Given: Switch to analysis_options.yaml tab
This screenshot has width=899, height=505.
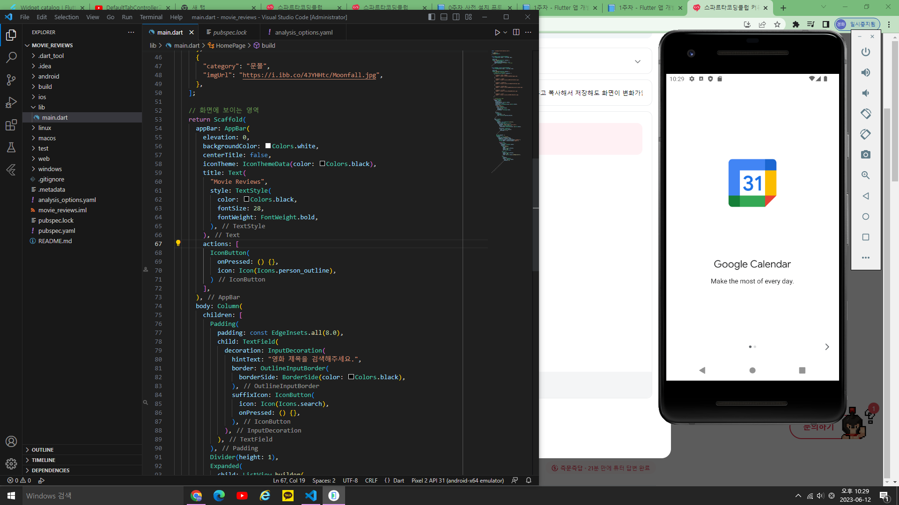Looking at the screenshot, I should (303, 32).
